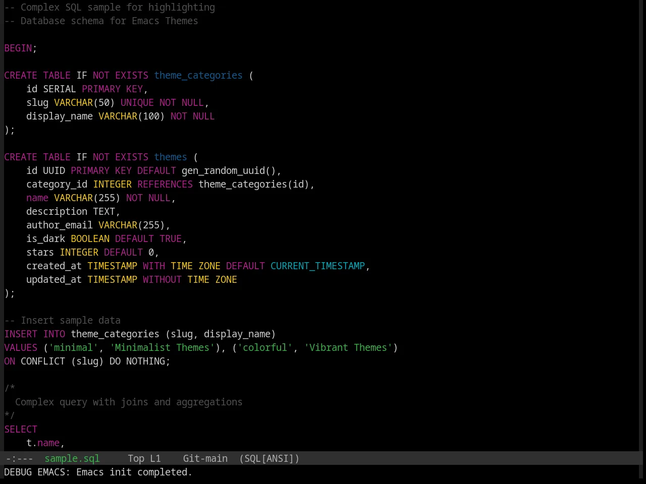
Task: Click 'stars' column name
Action: [x=40, y=252]
